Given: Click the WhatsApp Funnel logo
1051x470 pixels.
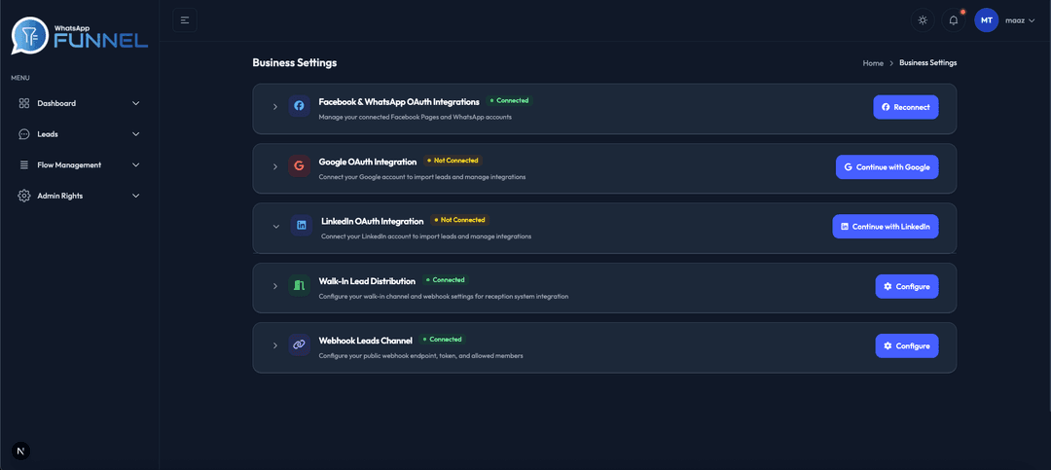Looking at the screenshot, I should tap(80, 37).
